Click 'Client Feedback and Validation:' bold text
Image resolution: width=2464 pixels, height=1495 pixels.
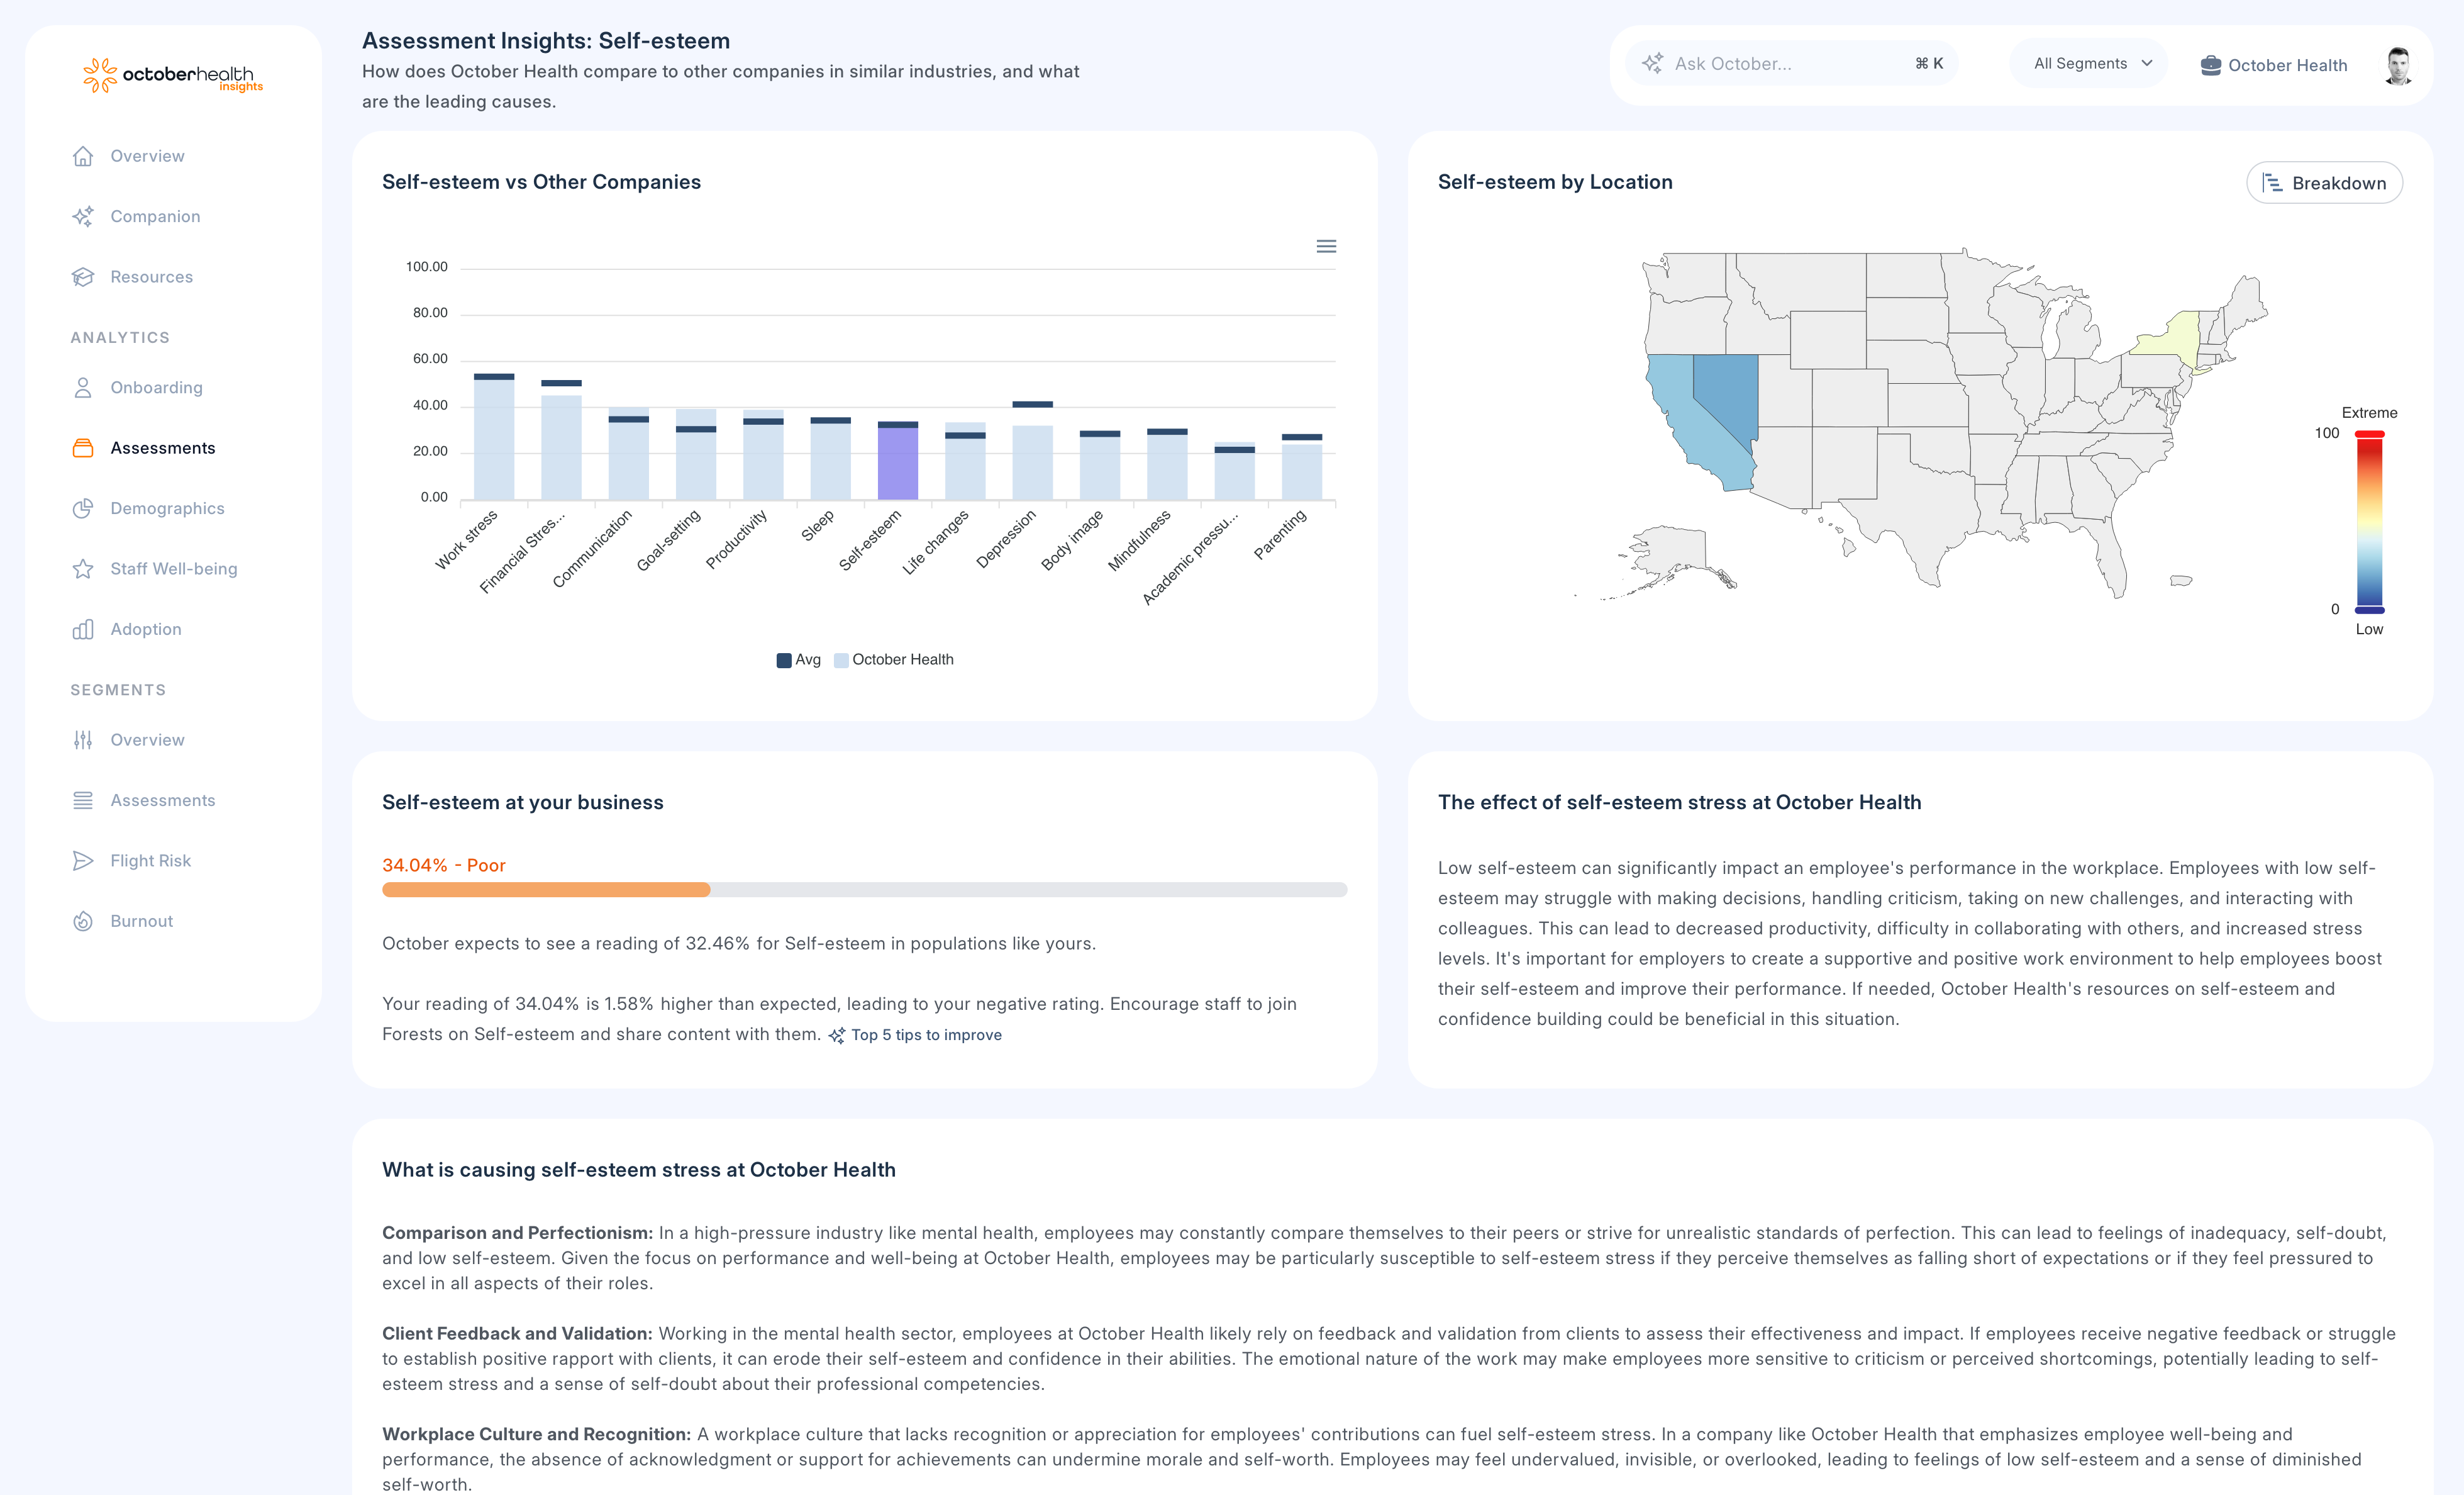tap(517, 1334)
